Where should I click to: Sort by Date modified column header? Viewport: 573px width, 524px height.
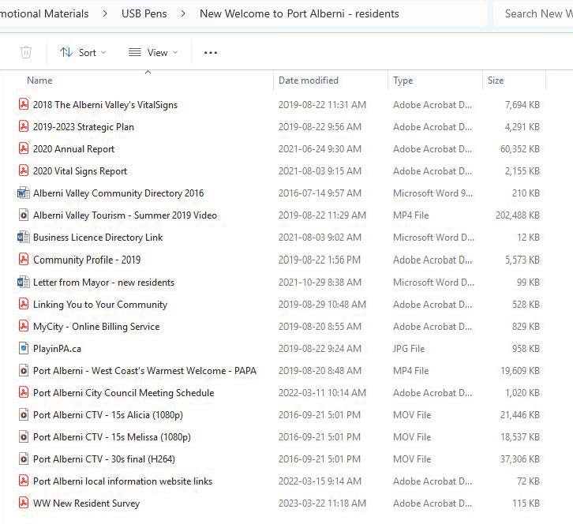tap(309, 80)
